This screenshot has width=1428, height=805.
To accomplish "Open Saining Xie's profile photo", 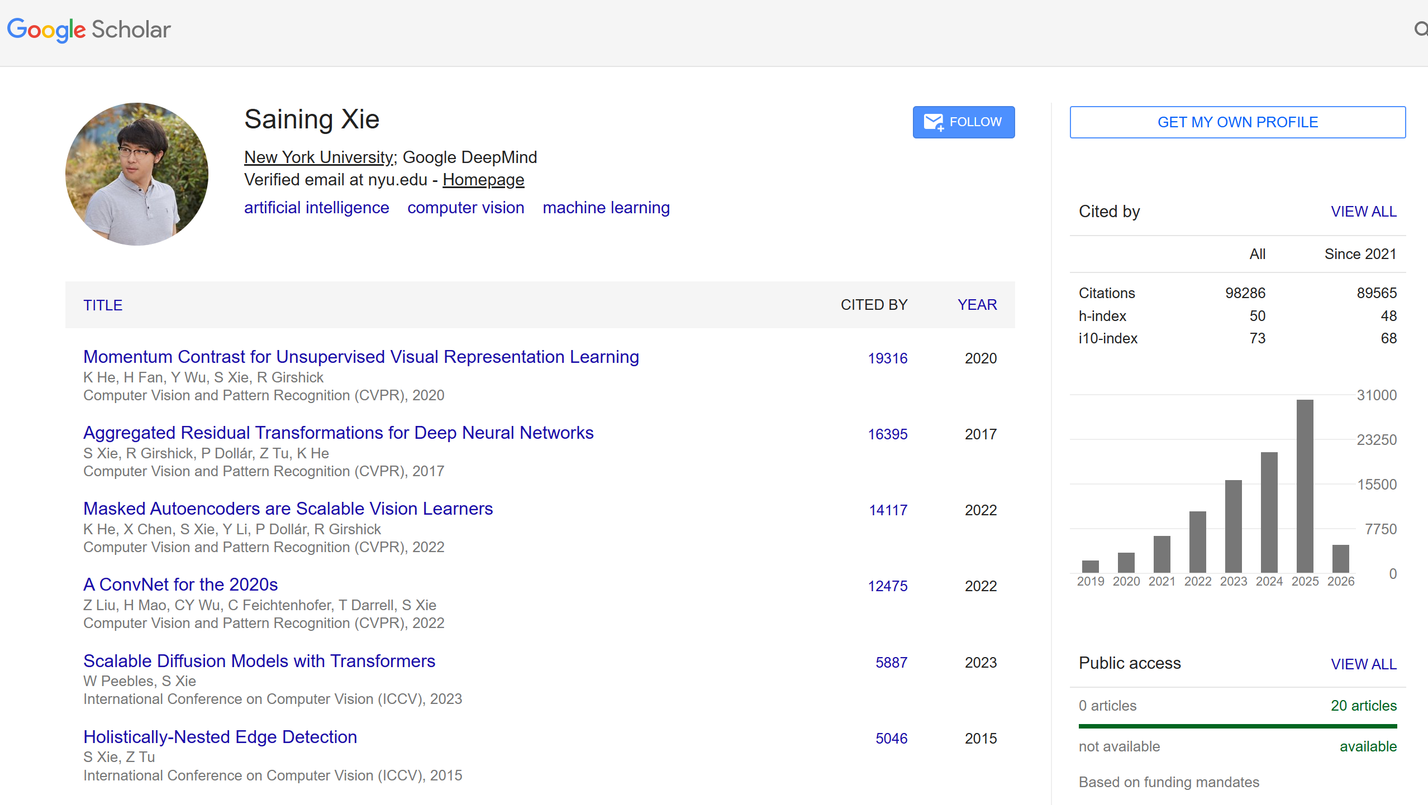I will [137, 174].
